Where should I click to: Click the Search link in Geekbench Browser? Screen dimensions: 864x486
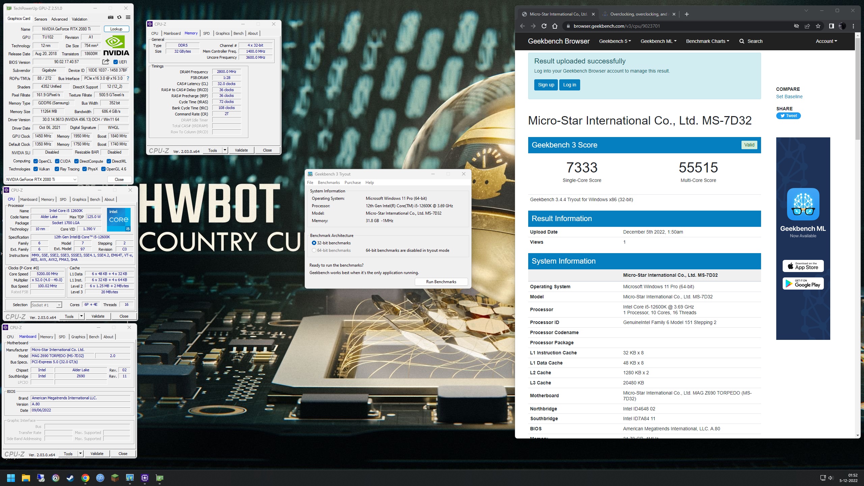pos(751,41)
